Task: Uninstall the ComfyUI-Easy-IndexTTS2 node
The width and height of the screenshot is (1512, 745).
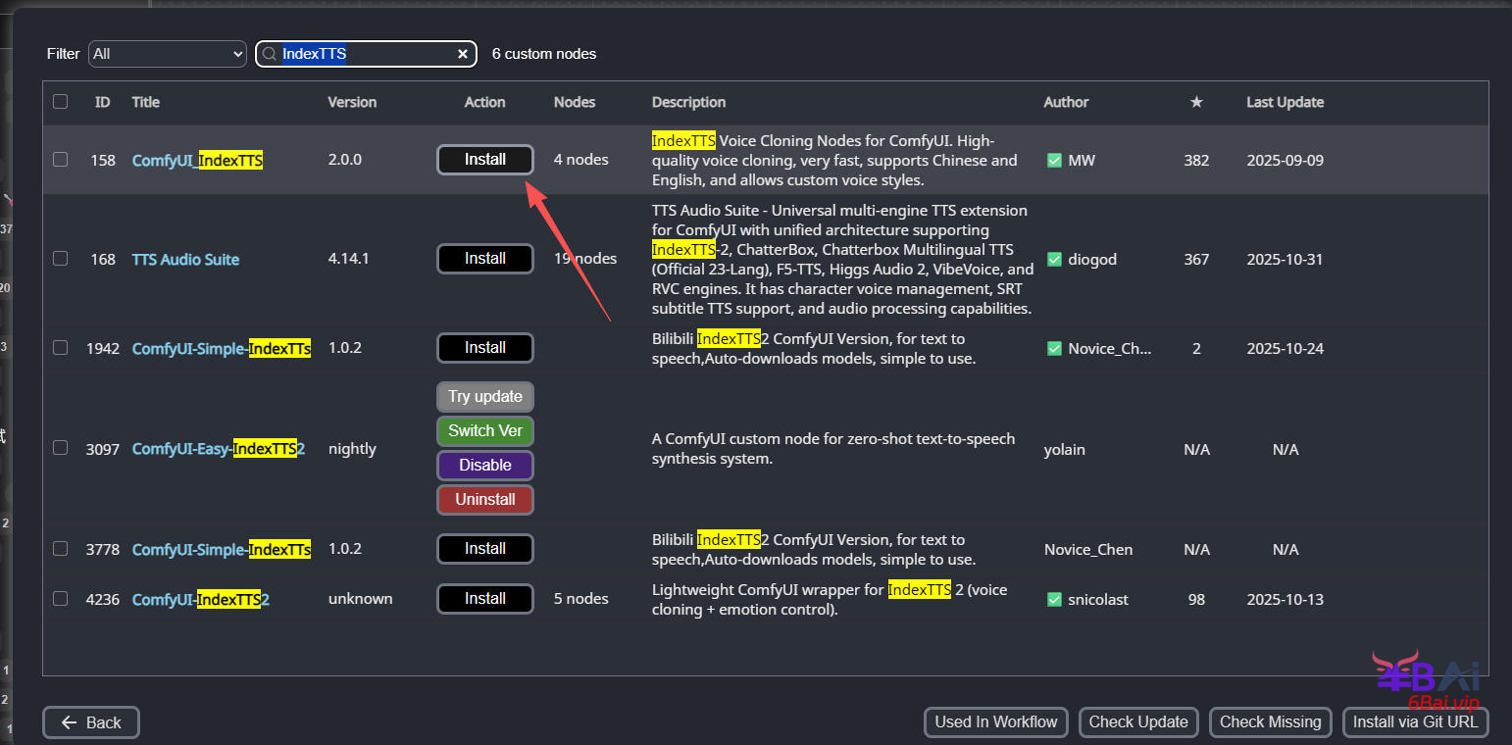Action: [484, 499]
